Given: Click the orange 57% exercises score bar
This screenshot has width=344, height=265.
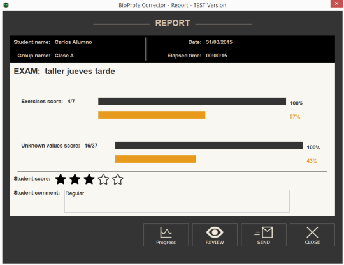Looking at the screenshot, I should (x=152, y=115).
